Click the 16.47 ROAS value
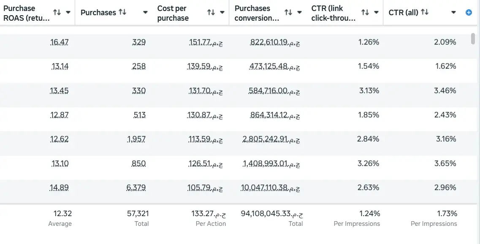 pos(59,42)
